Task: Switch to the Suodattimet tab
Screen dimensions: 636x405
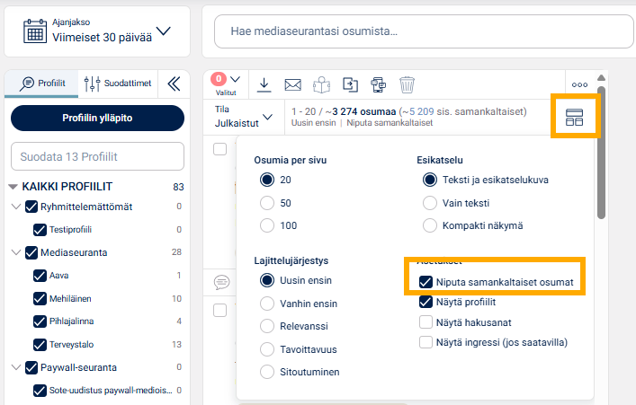Action: [120, 84]
